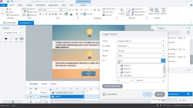The height and width of the screenshot is (108, 193).
Task: Switch to the ANIMATIONS ribbon tab
Action: point(53,5)
